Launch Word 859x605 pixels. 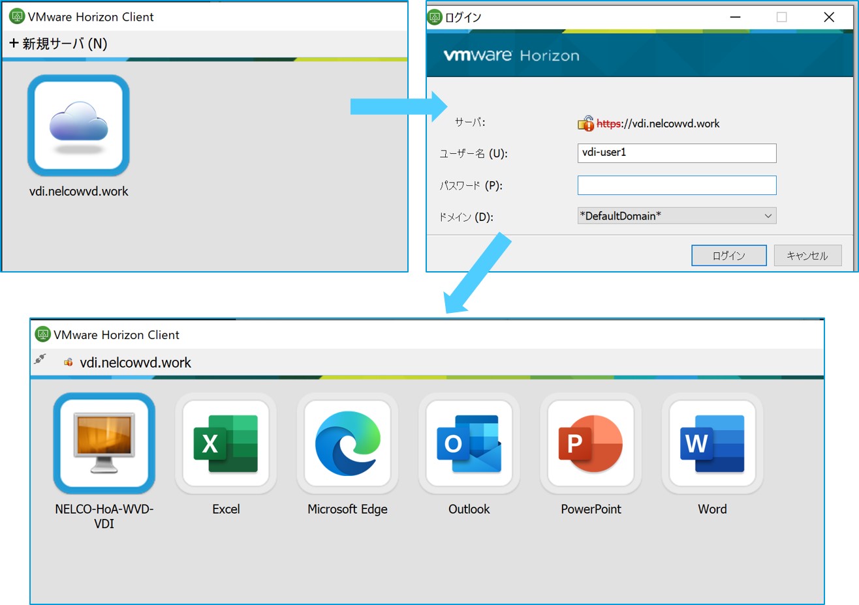coord(711,443)
